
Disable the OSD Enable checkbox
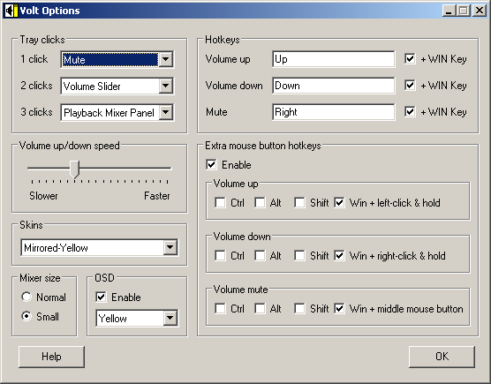(101, 297)
